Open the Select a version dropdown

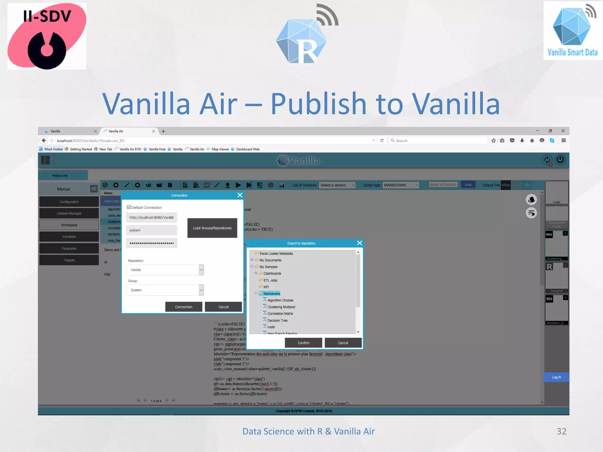(x=337, y=185)
